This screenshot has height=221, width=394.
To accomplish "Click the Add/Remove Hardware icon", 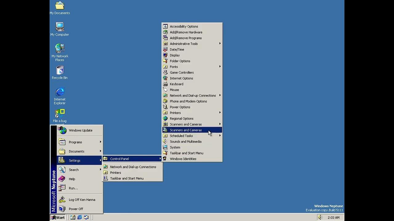I will click(165, 32).
